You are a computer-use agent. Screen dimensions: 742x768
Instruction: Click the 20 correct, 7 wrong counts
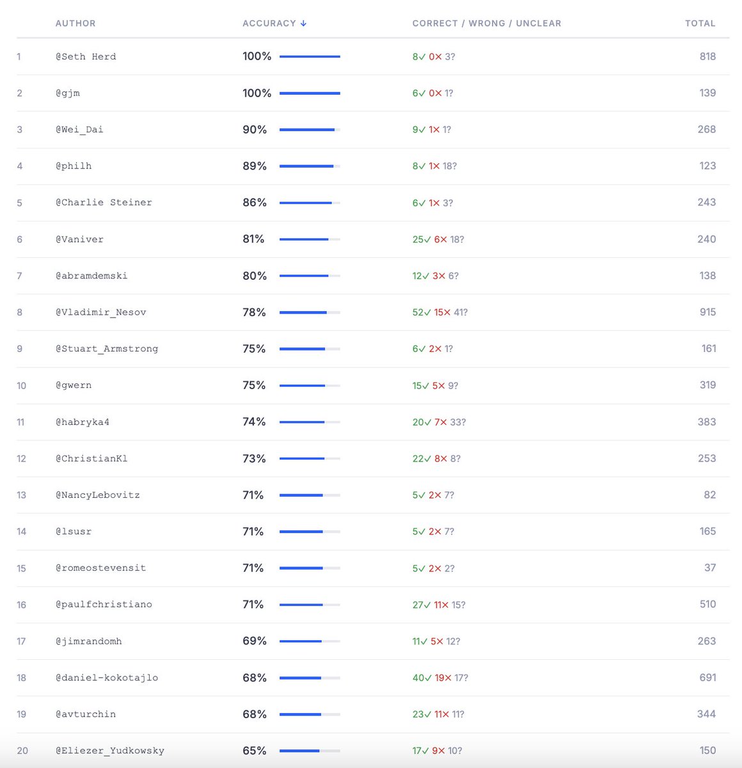(430, 422)
